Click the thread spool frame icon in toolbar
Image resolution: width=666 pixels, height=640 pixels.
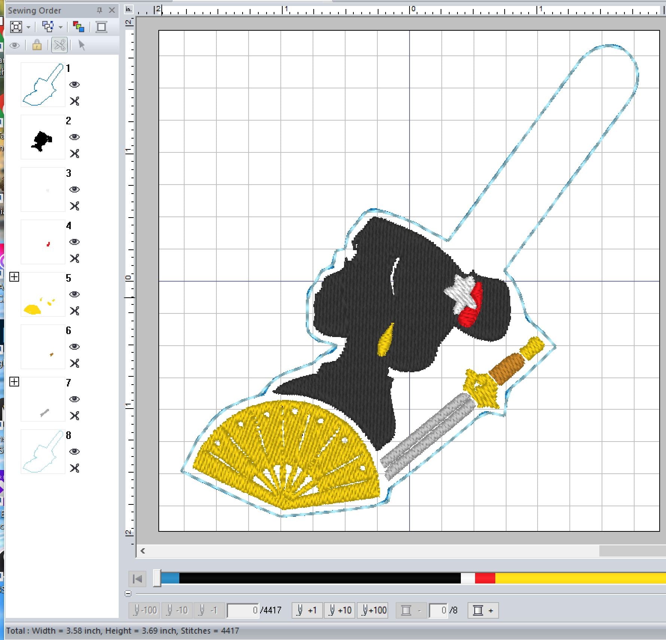click(101, 27)
